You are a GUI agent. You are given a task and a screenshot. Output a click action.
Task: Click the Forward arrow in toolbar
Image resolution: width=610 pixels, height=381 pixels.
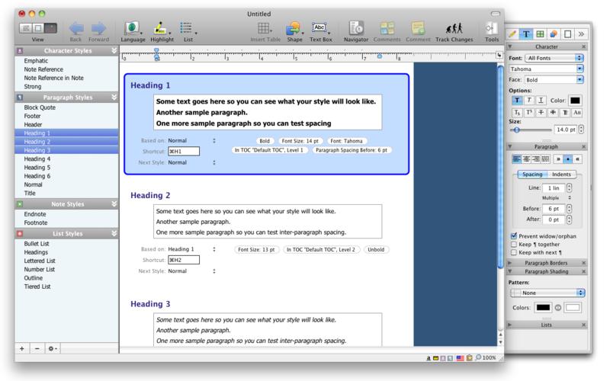98,29
